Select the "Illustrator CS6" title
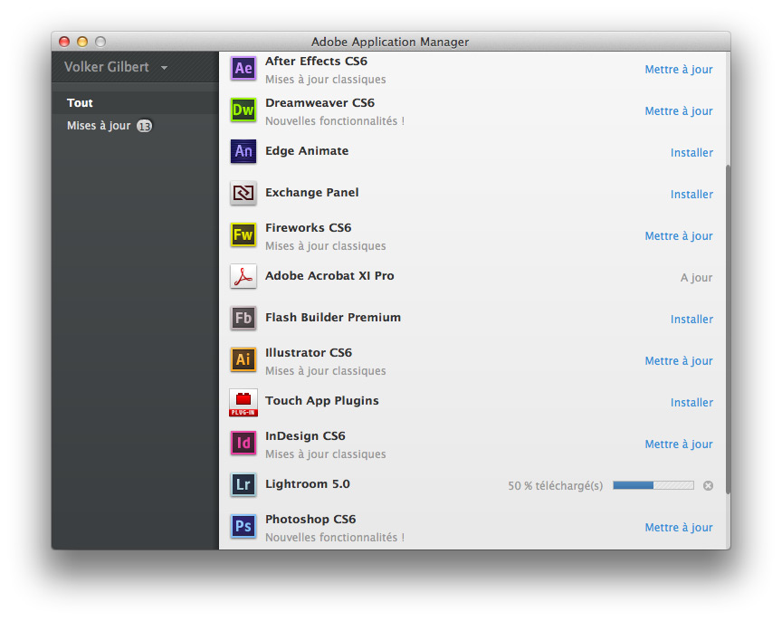782x621 pixels. tap(309, 353)
